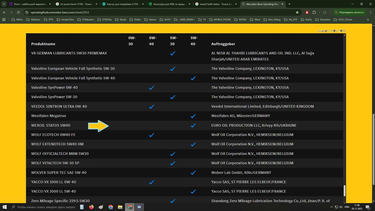Open the VELO_TUrism bookmark folder

[x=343, y=19]
